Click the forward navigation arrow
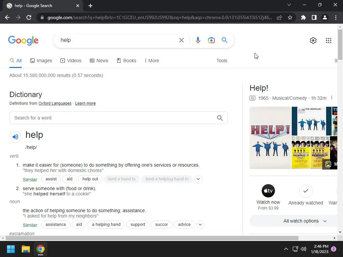Image resolution: width=343 pixels, height=257 pixels. [x=18, y=17]
